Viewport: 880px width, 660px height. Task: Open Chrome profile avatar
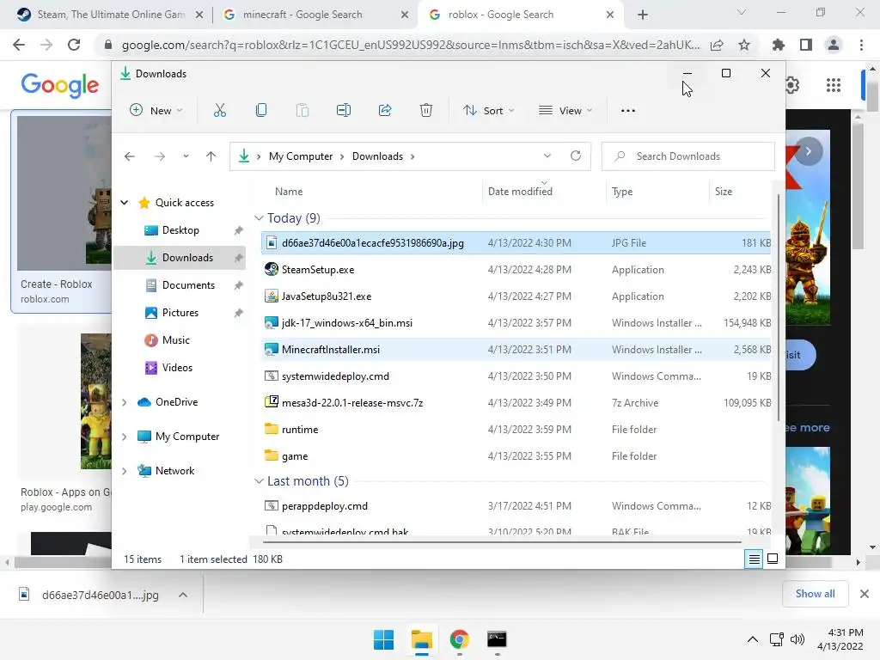834,45
